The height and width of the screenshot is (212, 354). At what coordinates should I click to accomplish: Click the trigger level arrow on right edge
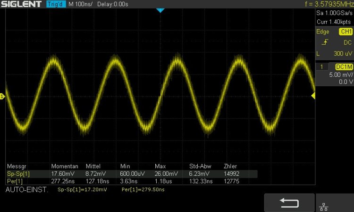(313, 96)
